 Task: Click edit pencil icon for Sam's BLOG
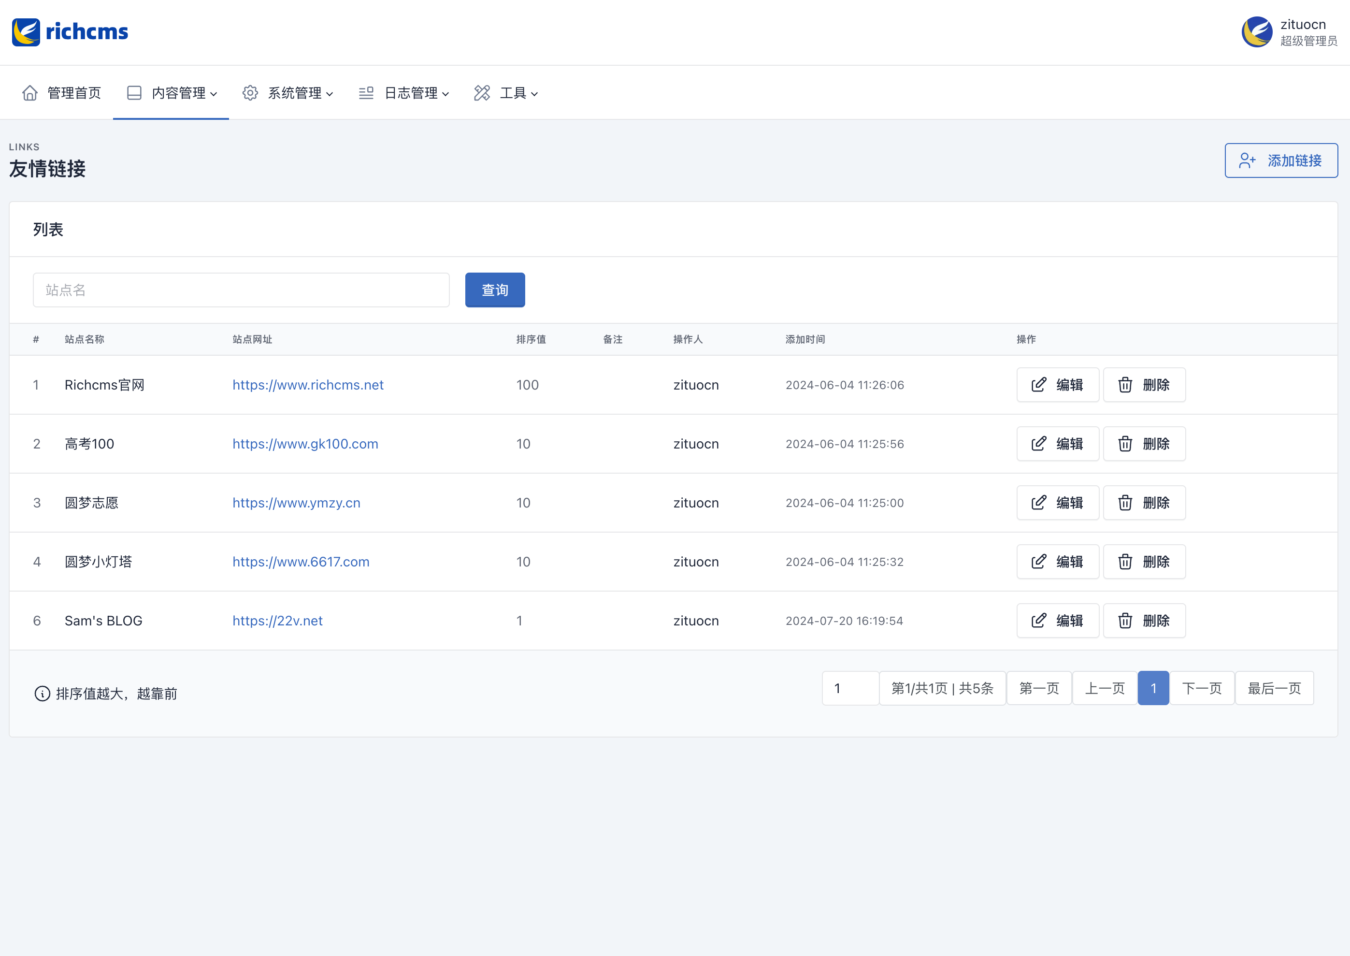point(1039,621)
